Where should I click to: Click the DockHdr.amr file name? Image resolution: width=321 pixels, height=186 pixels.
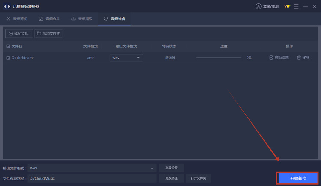[x=23, y=58]
